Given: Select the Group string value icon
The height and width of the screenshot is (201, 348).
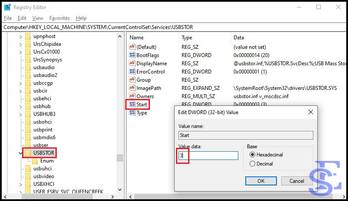Looking at the screenshot, I should click(x=132, y=80).
